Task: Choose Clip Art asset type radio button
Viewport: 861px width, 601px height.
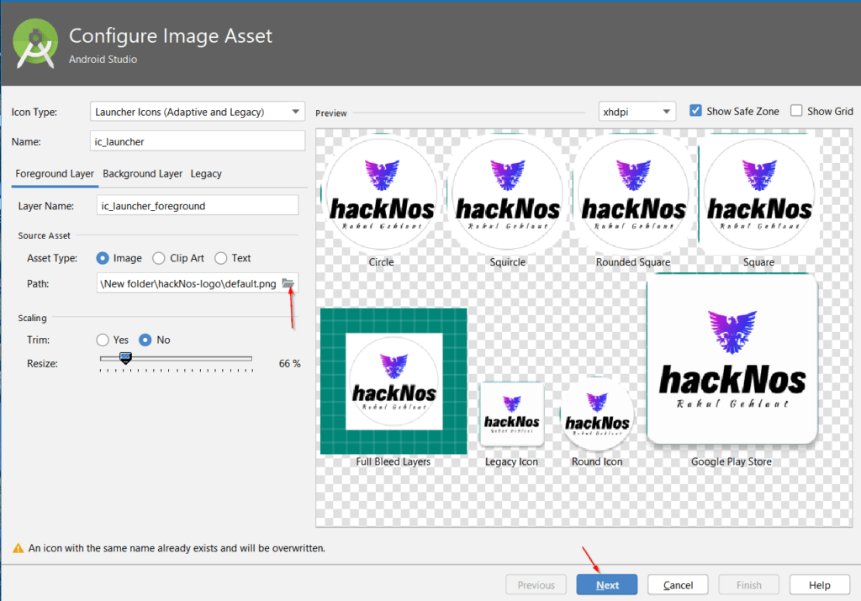Action: [x=159, y=258]
